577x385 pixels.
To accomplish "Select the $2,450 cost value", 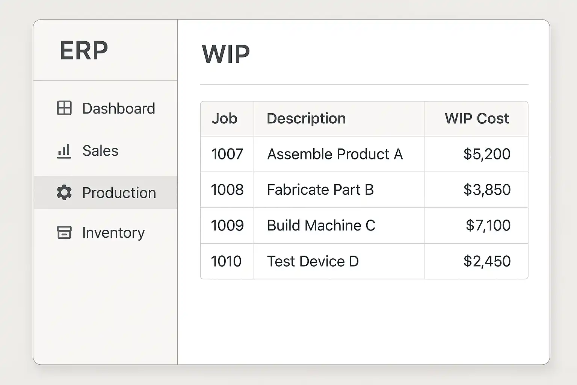I will click(486, 261).
